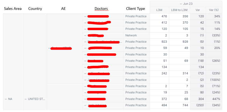Collapse the UNITED ST... country row
Screen dimensions: 227x112
[x=25, y=99]
